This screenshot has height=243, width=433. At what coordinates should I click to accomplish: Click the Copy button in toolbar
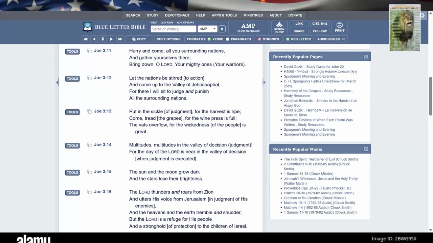[x=139, y=39]
